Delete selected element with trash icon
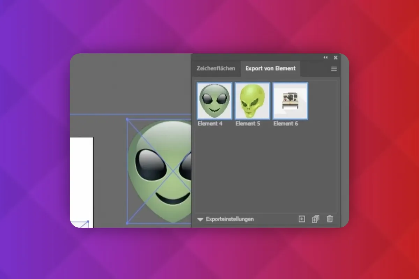 tap(330, 219)
